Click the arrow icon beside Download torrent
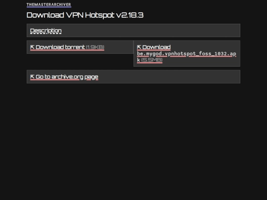 32,47
